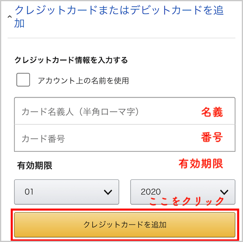Click the クレジットカード情報を入力する section heading

71,60
